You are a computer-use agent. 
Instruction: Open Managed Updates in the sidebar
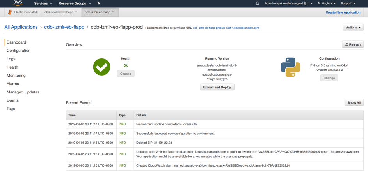[x=23, y=92]
